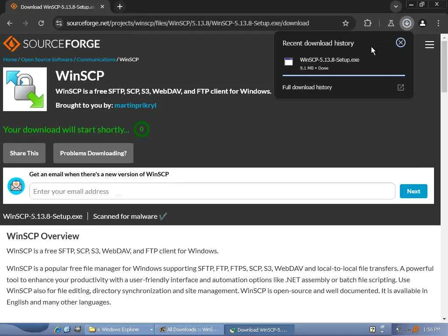
Task: Click the browser back arrow
Action: point(10,23)
